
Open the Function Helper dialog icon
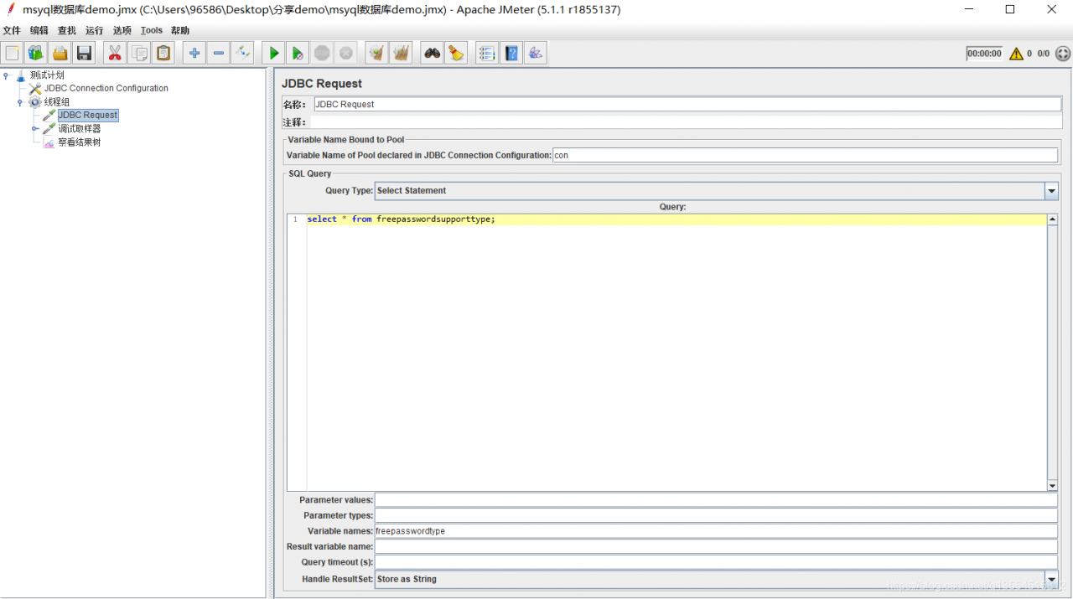487,54
